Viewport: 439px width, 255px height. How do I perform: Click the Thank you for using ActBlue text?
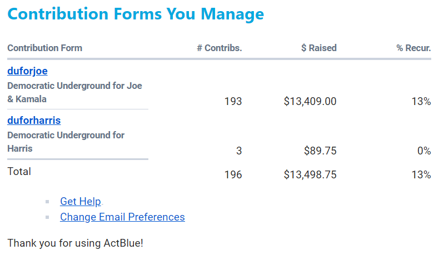(x=75, y=243)
